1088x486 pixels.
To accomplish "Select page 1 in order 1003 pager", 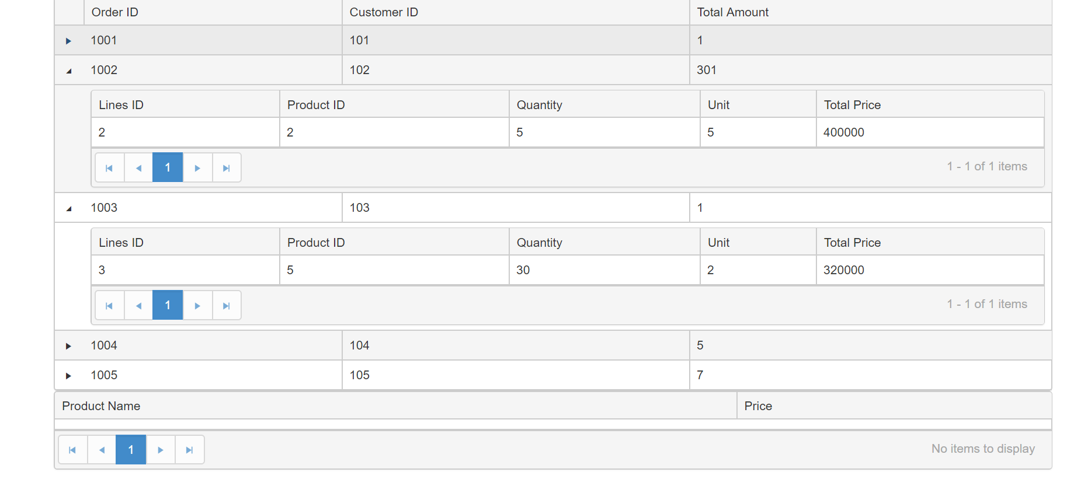I will [168, 305].
